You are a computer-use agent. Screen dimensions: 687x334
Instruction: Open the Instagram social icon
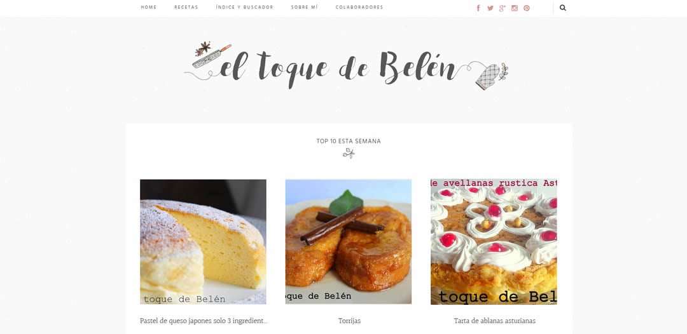click(515, 8)
